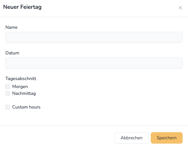Focus the Name text field
Image resolution: width=188 pixels, height=149 pixels.
pyautogui.click(x=94, y=37)
